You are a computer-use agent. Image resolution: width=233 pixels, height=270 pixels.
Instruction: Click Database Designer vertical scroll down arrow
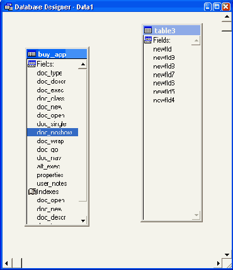(x=227, y=255)
